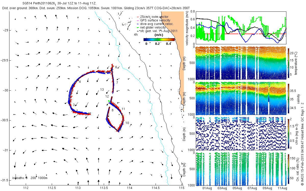
Task: Click the 01Aug date tick label
Action: [207, 188]
